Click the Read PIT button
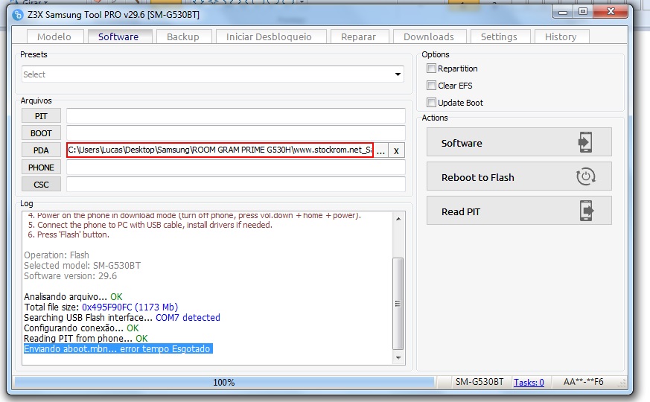This screenshot has width=650, height=402. coord(519,211)
